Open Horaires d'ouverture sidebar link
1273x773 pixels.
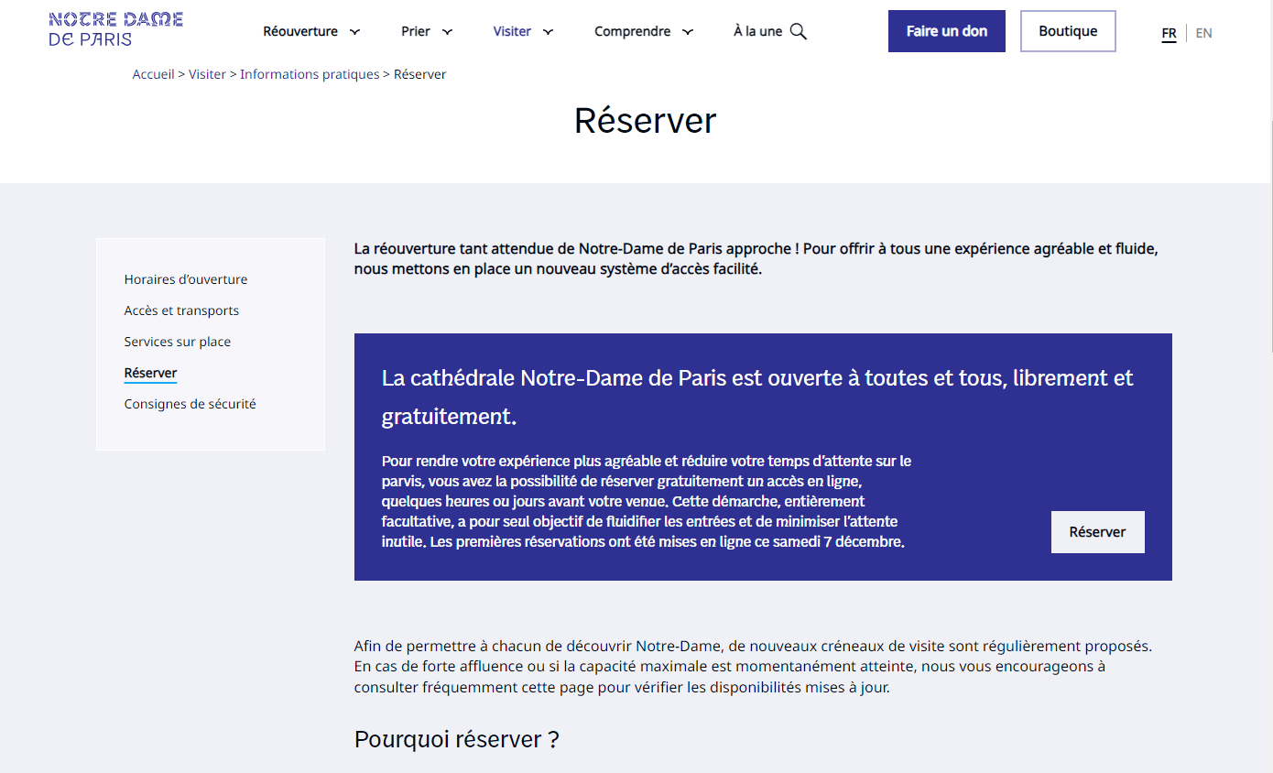coord(186,279)
